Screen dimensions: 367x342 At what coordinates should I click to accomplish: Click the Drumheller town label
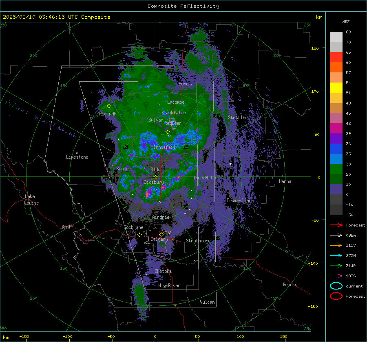pos(239,200)
